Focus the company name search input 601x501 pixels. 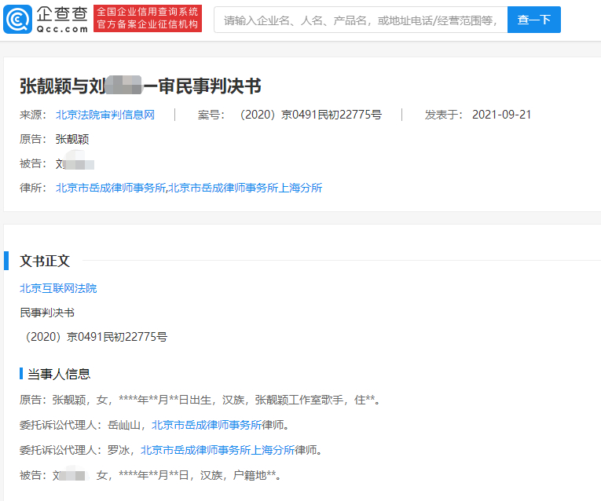click(361, 20)
